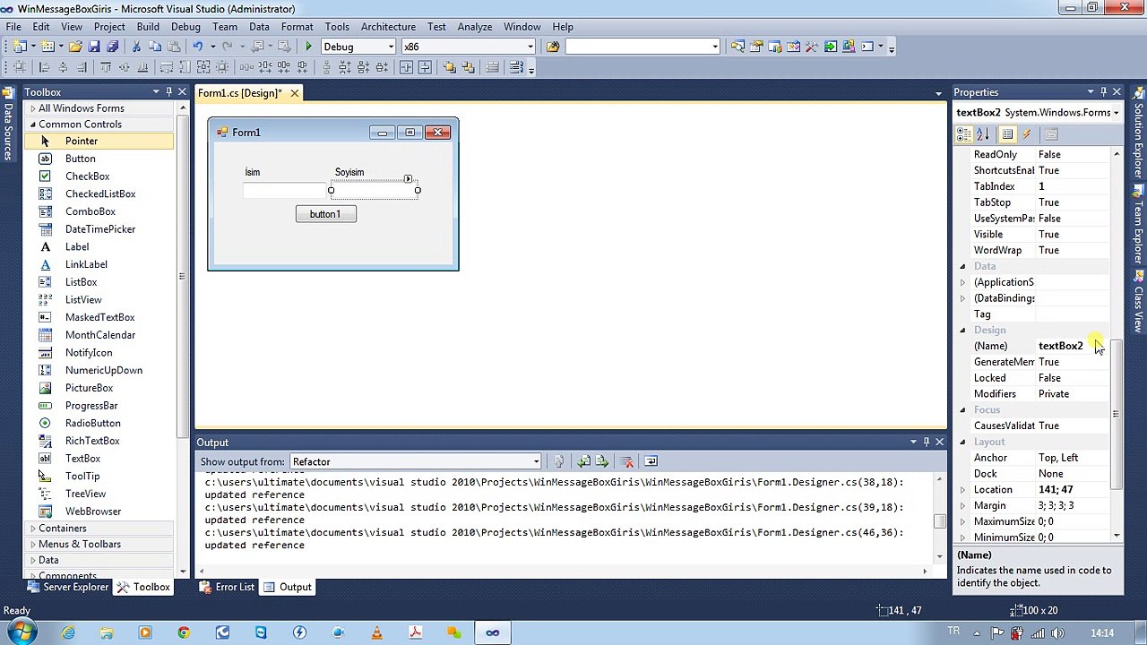
Task: Expand the Location property node
Action: [962, 490]
